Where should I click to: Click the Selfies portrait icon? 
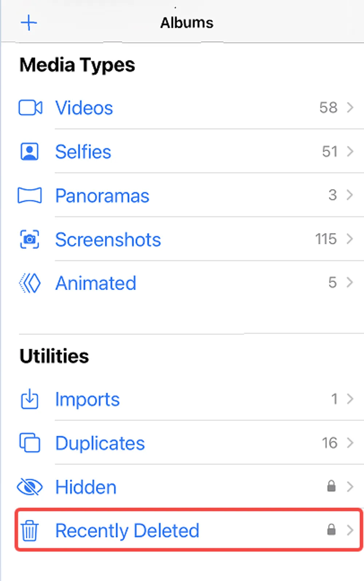29,151
